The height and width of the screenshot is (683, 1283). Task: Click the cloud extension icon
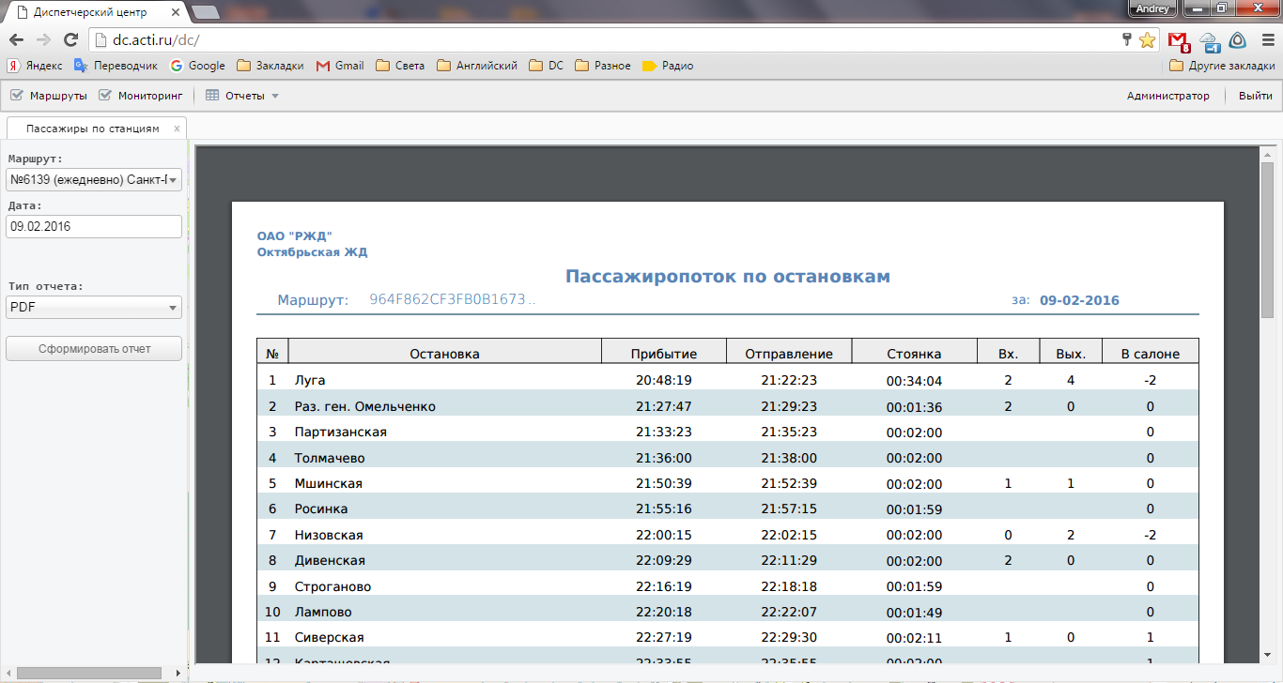[1210, 41]
